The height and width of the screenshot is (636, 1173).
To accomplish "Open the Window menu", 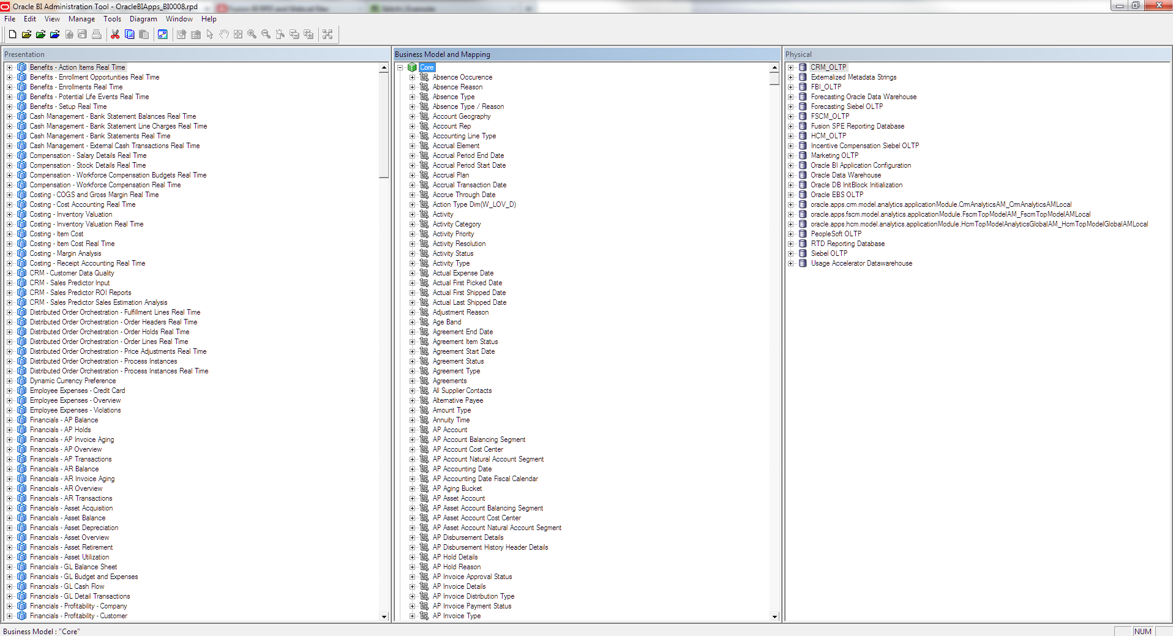I will pyautogui.click(x=179, y=19).
